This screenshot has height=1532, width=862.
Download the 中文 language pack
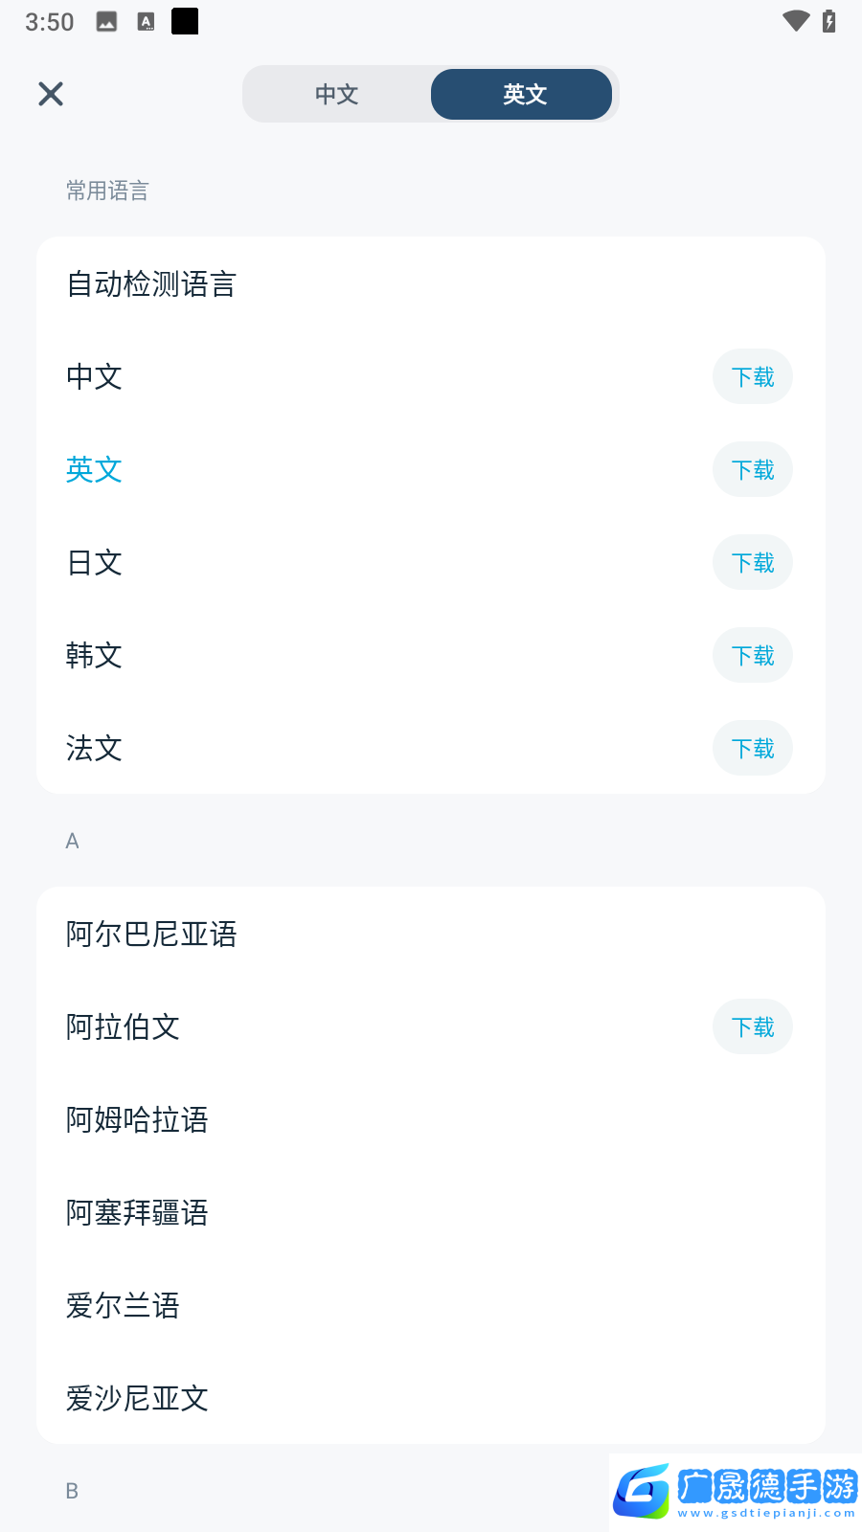[x=752, y=377]
